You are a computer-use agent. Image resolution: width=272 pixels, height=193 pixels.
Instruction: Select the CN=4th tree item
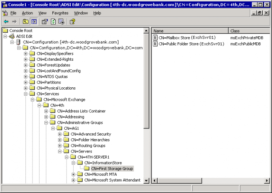point(57,105)
